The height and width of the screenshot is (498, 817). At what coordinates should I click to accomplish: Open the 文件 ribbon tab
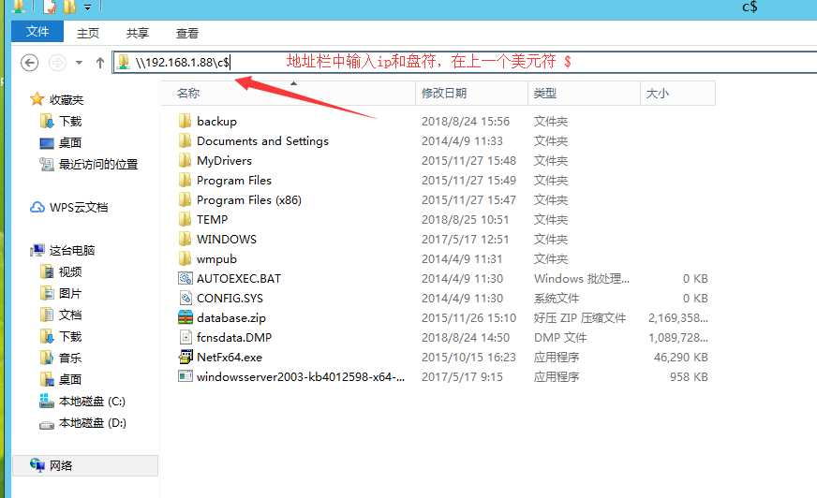click(37, 32)
